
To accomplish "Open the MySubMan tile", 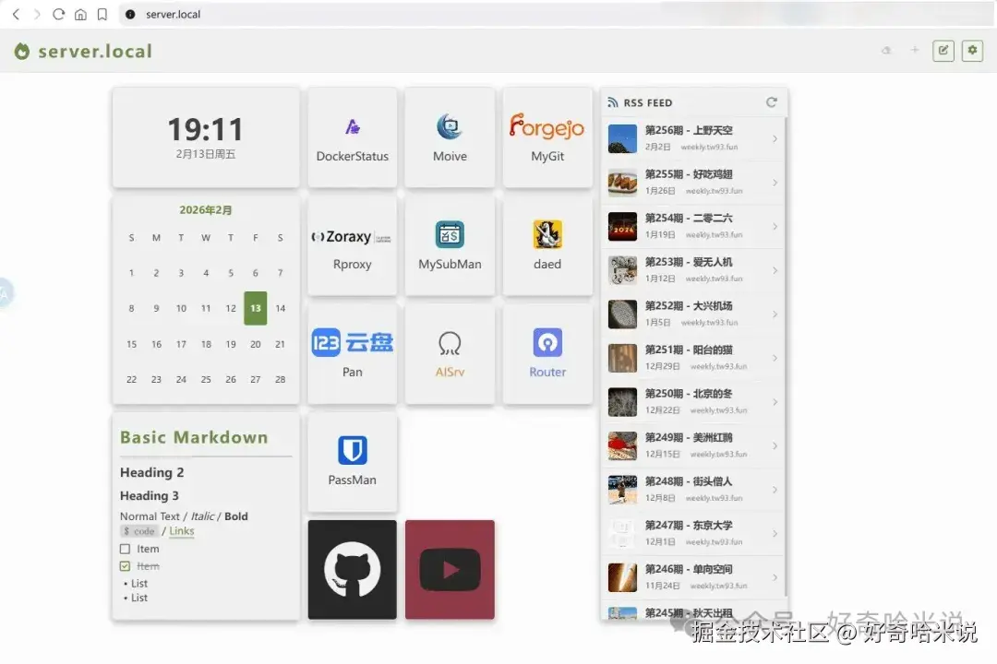I will click(450, 245).
